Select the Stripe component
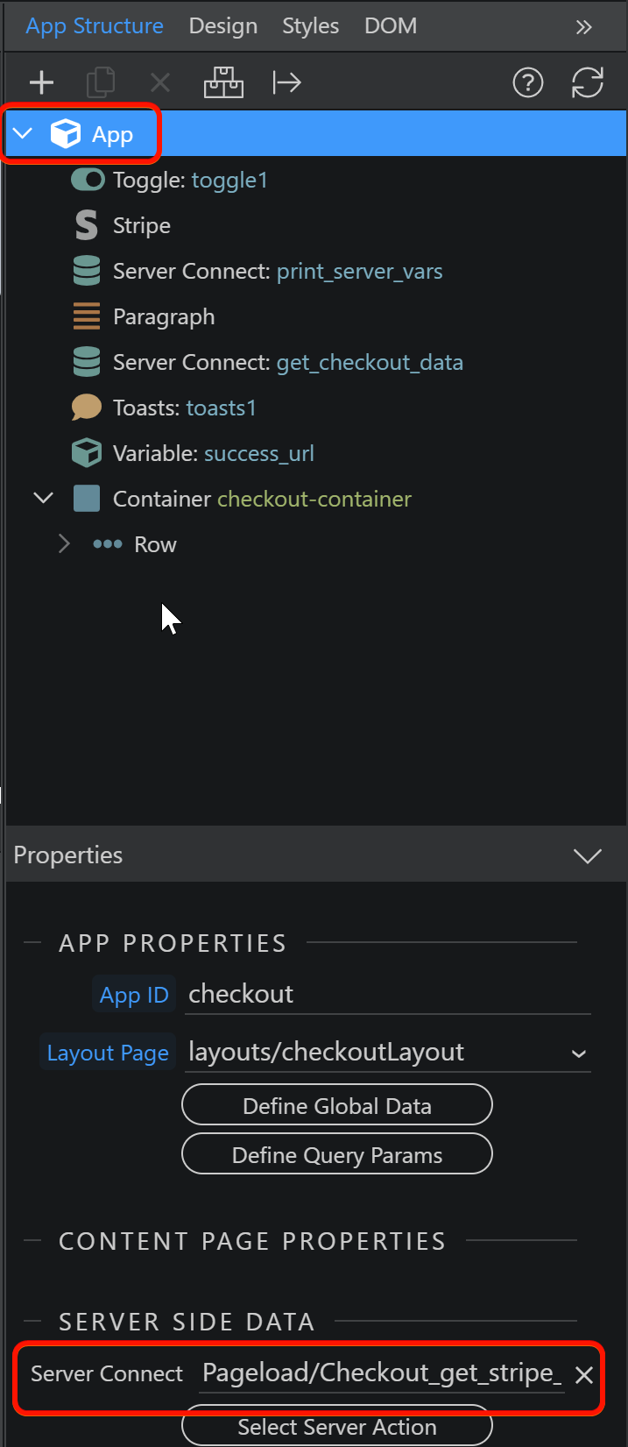628x1447 pixels. pyautogui.click(x=141, y=226)
